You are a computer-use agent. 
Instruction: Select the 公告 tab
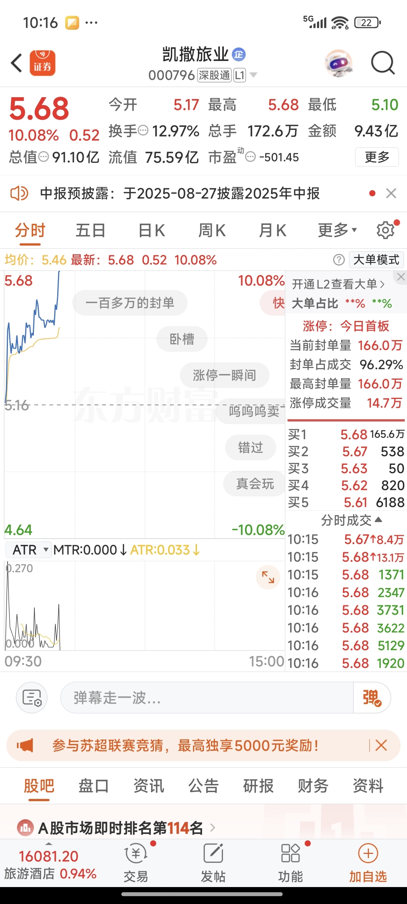coord(203,786)
